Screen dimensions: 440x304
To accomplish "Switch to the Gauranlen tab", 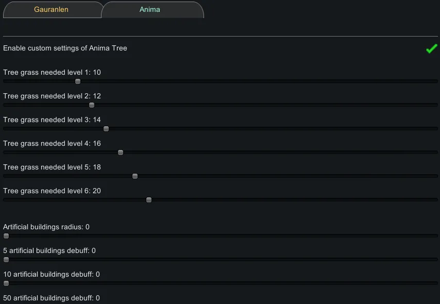I will click(x=52, y=10).
